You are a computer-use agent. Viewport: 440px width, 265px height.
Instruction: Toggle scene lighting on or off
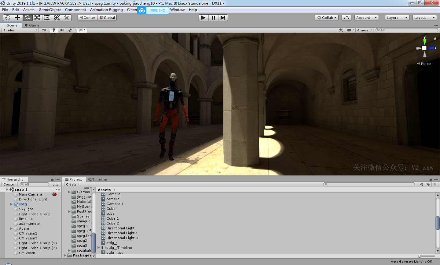tap(54, 30)
